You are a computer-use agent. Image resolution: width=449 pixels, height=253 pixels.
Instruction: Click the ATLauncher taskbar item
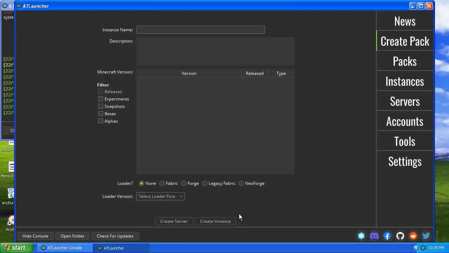tap(121, 248)
